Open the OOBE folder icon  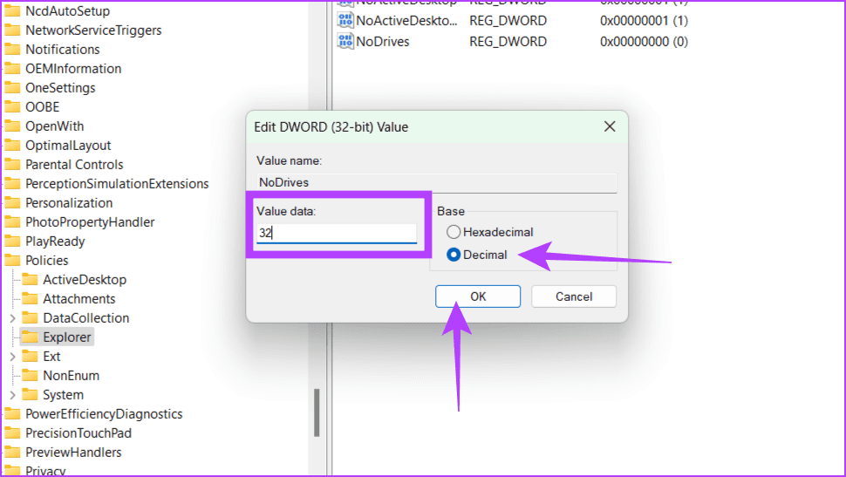[x=12, y=107]
